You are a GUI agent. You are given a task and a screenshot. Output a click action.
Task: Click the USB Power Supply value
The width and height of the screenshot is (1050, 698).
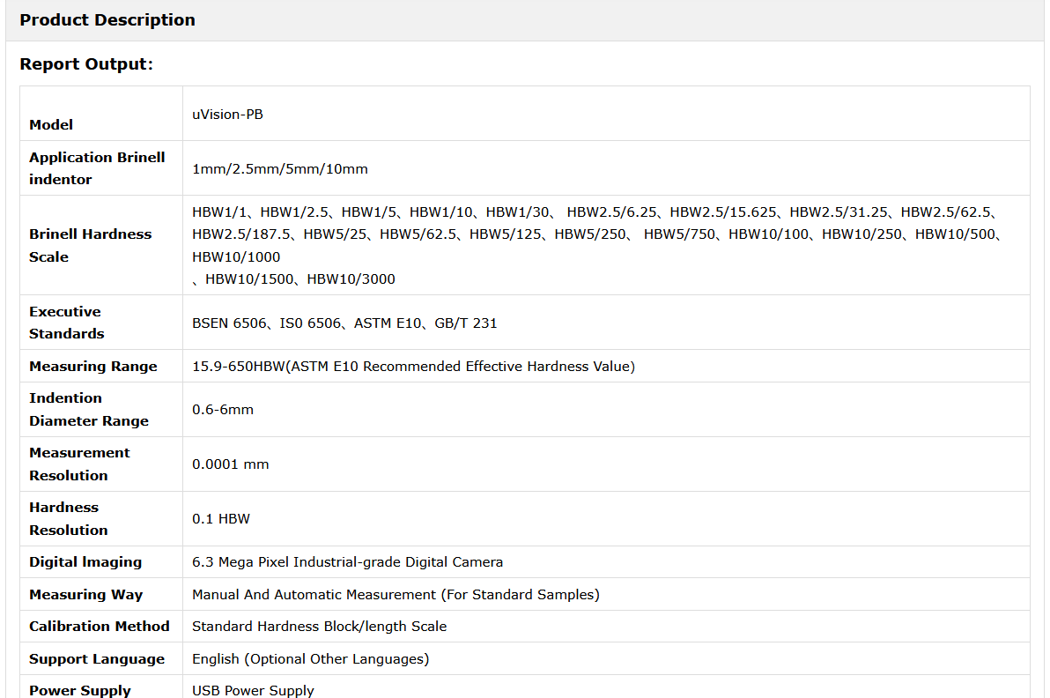253,691
